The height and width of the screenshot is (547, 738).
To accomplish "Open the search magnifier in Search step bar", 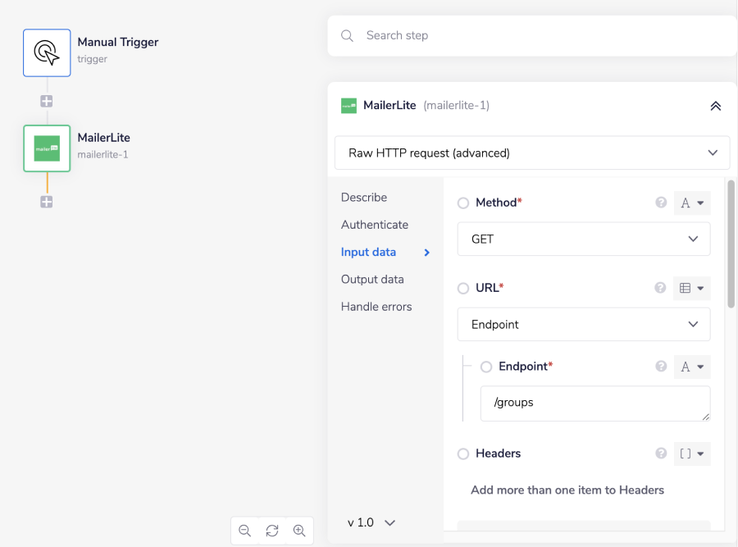I will tap(347, 35).
